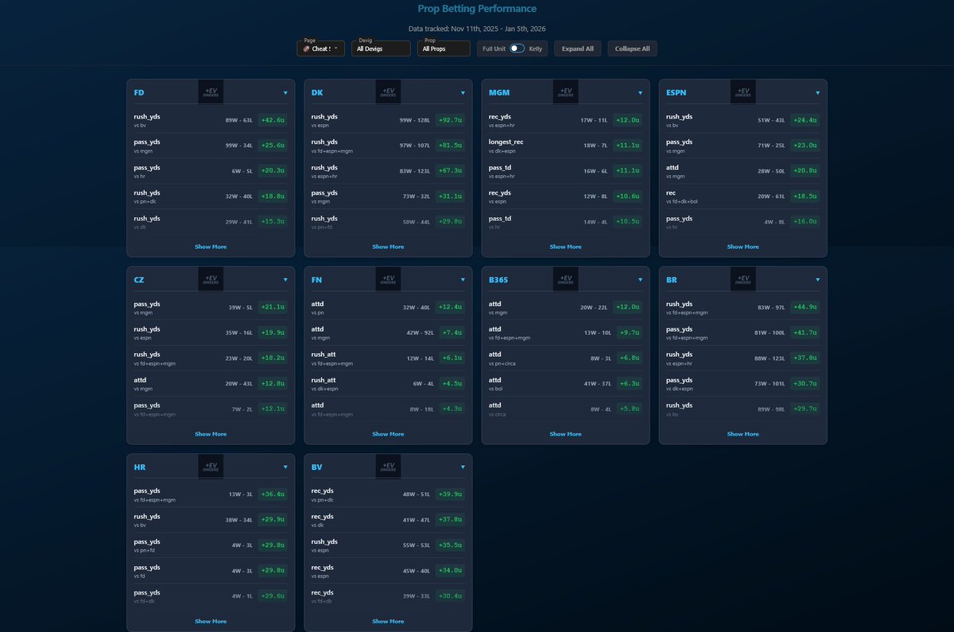Collapse the BV card with its chevron
The width and height of the screenshot is (954, 632).
click(x=463, y=467)
